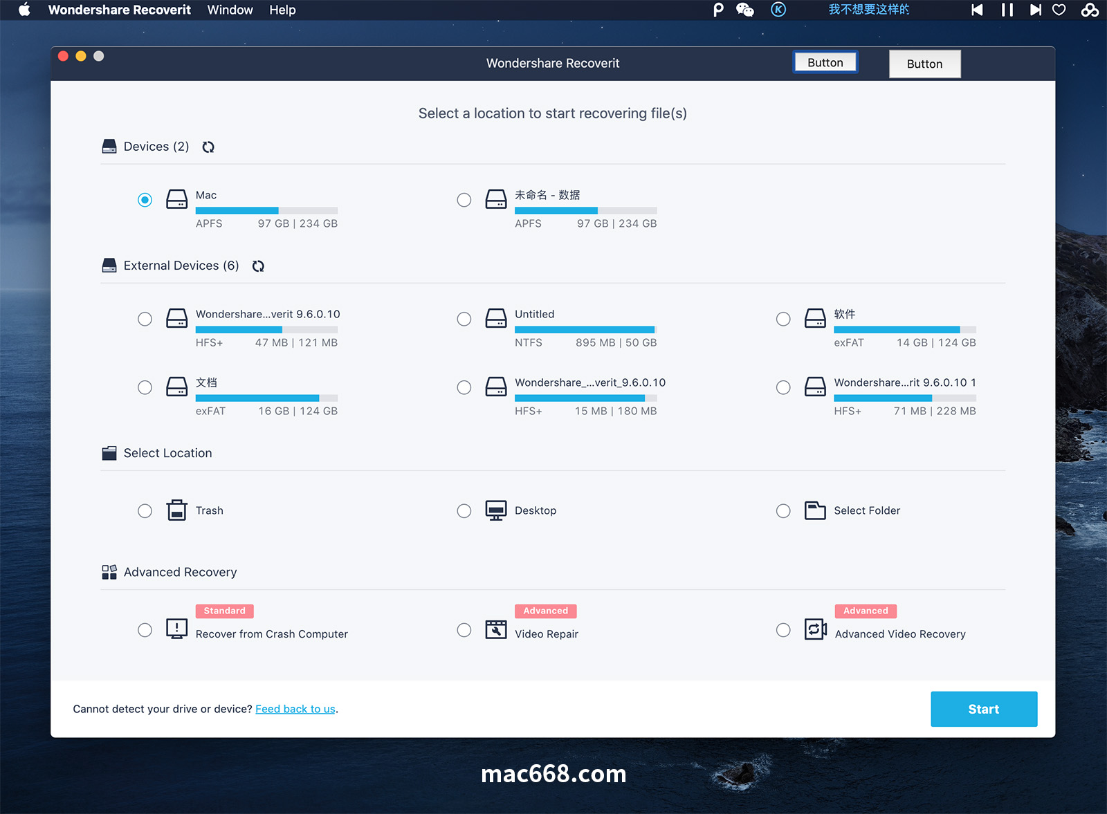Viewport: 1107px width, 814px height.
Task: Click the 895 MB | 50 GB size text
Action: [616, 342]
